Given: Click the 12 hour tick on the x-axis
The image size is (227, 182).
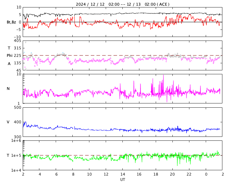Looking at the screenshot, I should (106, 175).
